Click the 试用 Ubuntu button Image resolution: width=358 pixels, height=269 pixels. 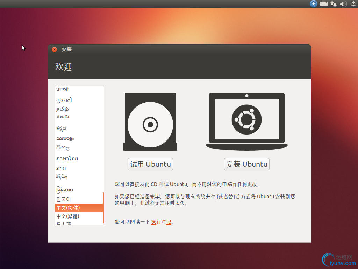point(150,164)
